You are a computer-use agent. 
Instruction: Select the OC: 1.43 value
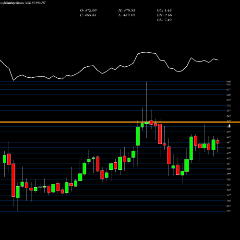tap(164, 10)
